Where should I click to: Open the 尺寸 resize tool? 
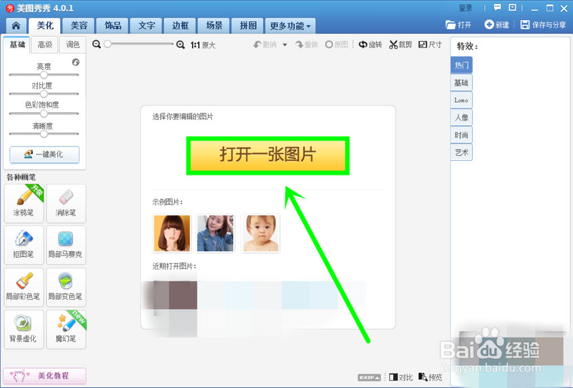tap(430, 45)
